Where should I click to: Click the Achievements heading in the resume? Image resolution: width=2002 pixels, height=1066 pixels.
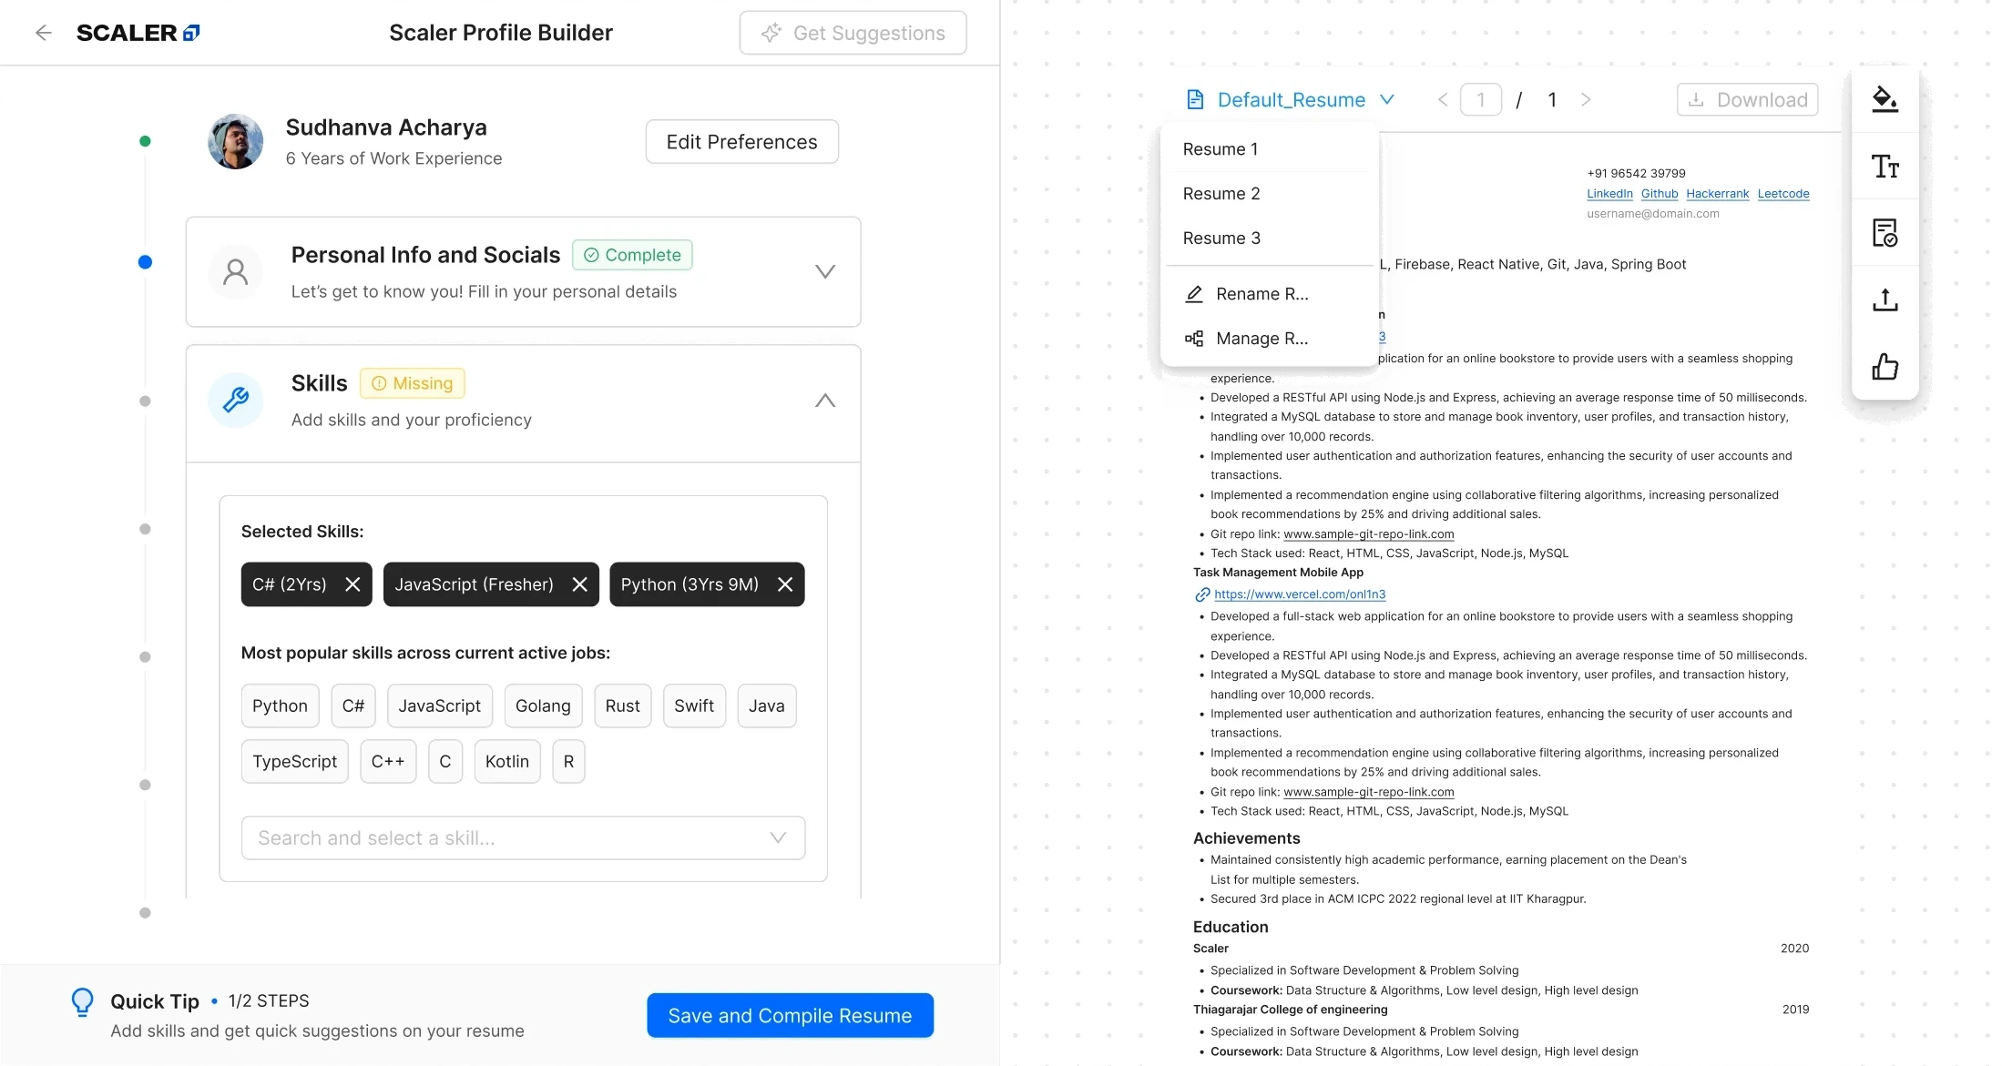(1247, 838)
